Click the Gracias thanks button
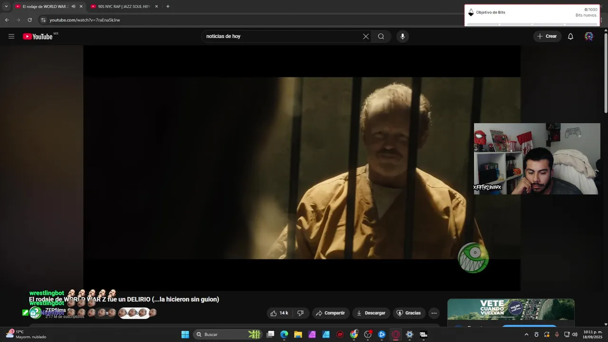This screenshot has width=608, height=342. (x=408, y=313)
